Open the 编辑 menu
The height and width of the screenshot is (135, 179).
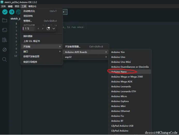[x=10, y=6]
